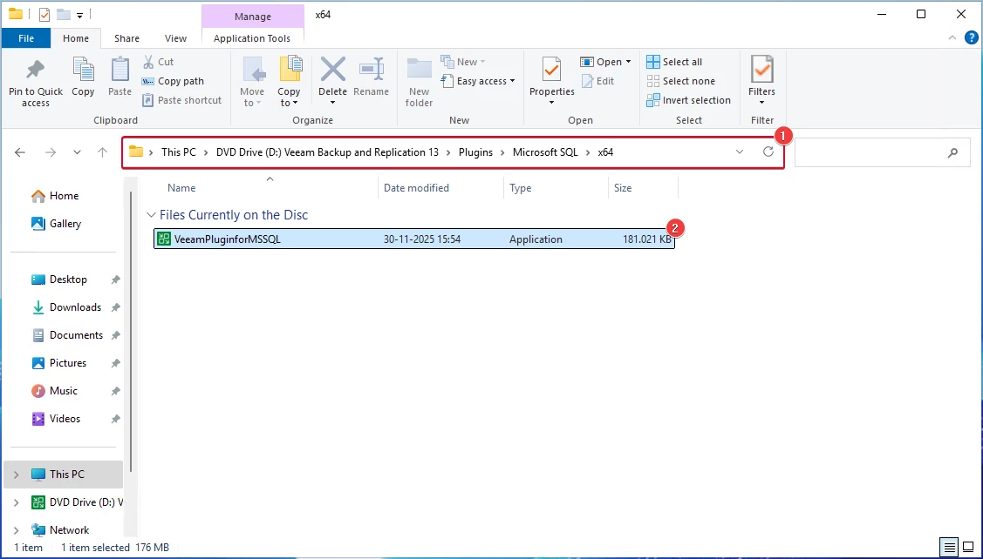Open the Open command dropdown
Image resolution: width=983 pixels, height=559 pixels.
coord(605,62)
